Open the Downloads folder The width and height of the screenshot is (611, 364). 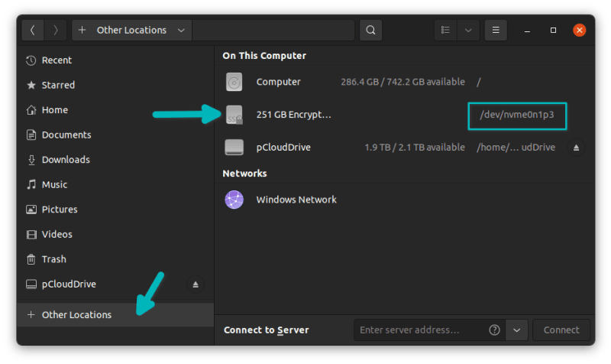[66, 160]
